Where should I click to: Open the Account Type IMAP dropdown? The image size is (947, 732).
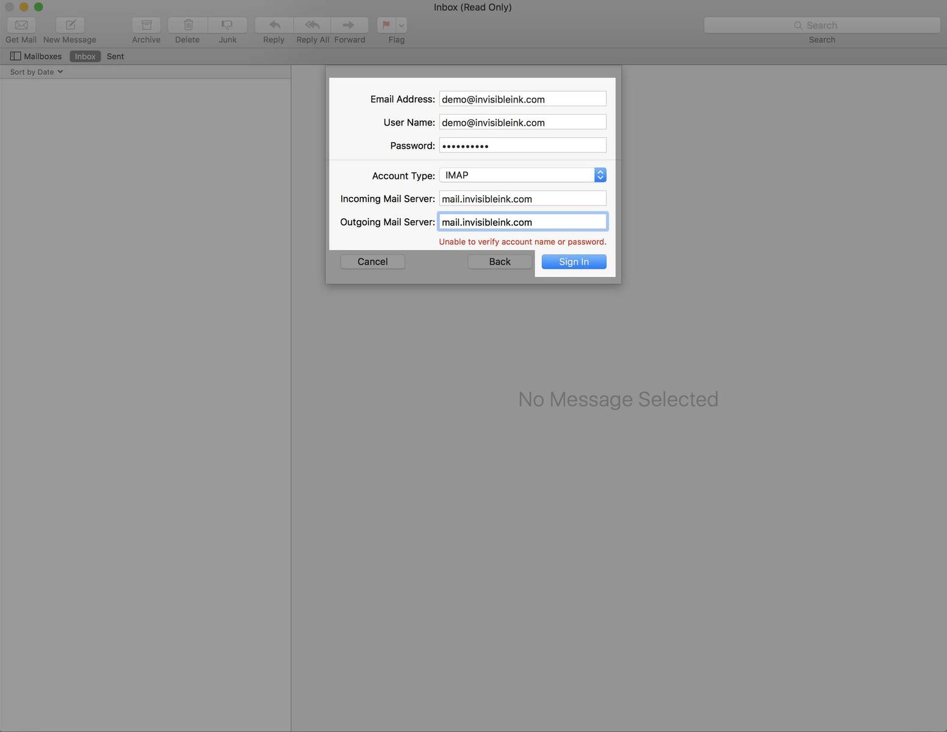tap(522, 175)
